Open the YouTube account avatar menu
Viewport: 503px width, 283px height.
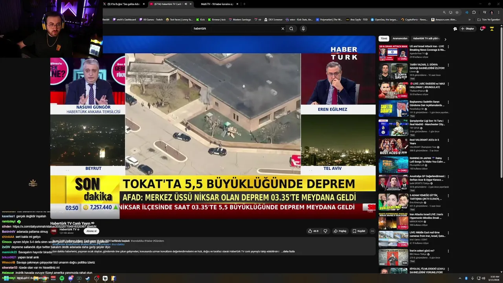pos(492,29)
